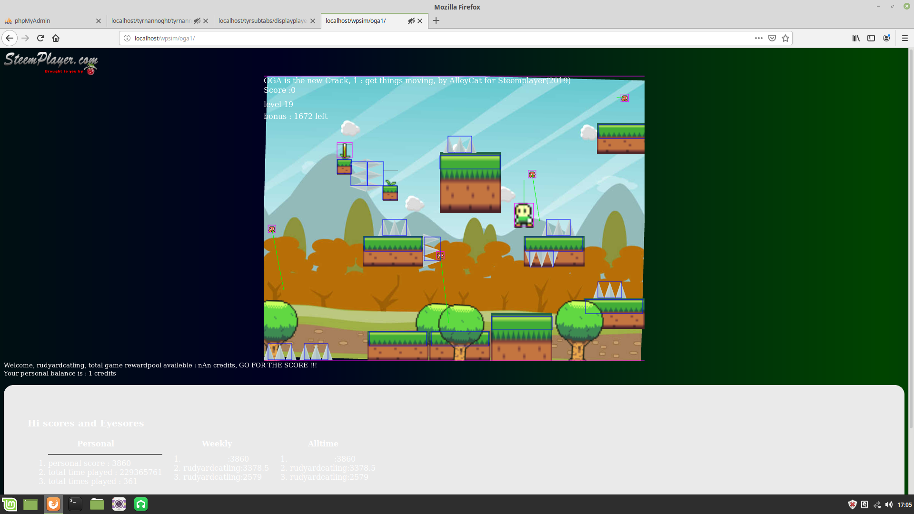Bookmark this page with the star
The height and width of the screenshot is (514, 914).
click(785, 38)
